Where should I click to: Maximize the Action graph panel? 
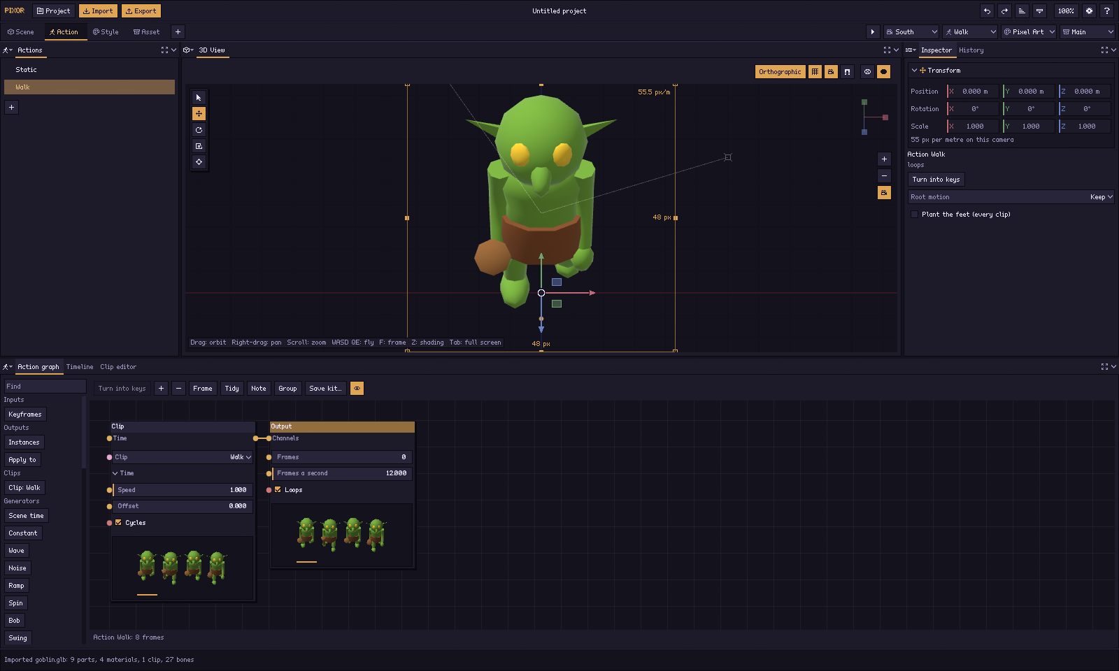[x=1104, y=367]
